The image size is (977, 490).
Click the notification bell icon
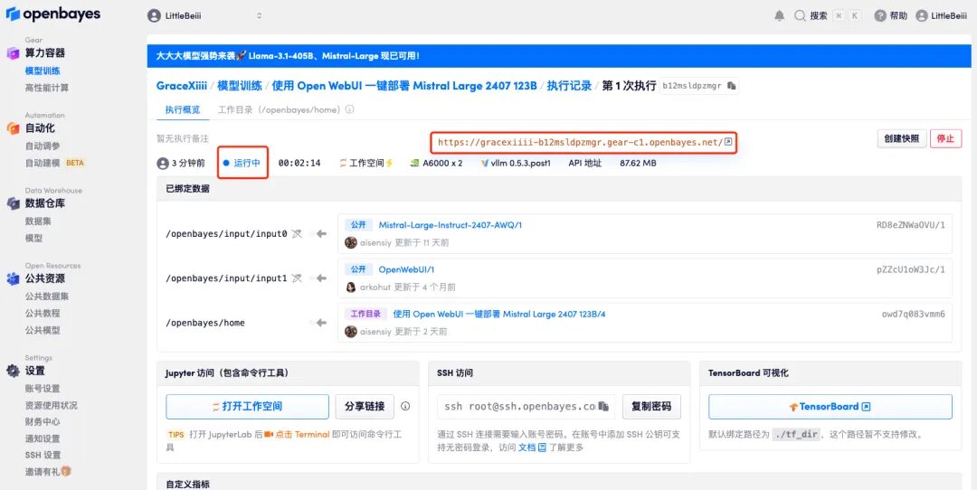pyautogui.click(x=780, y=15)
